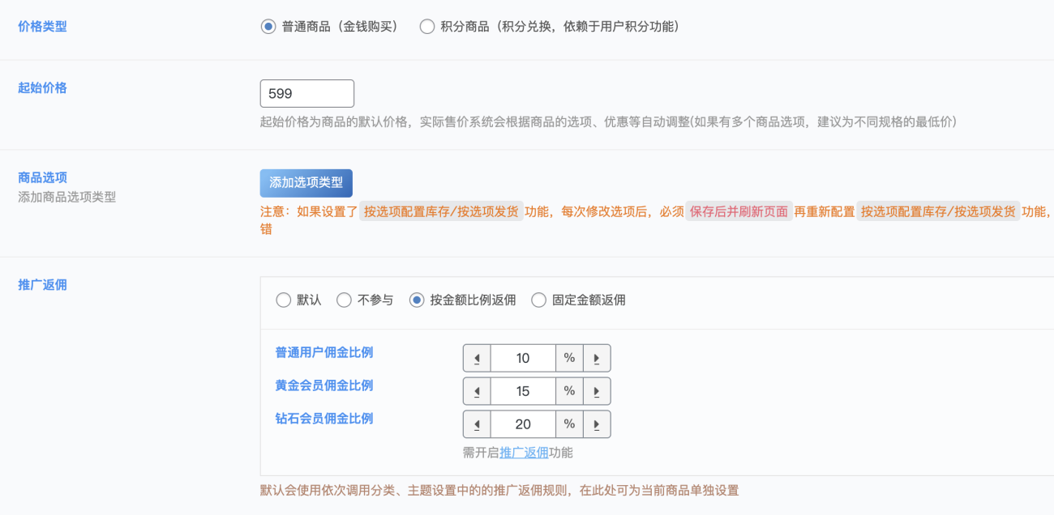Viewport: 1054px width, 515px height.
Task: Click the decrease arrow for 普通用户佣金比例
Action: click(x=477, y=357)
